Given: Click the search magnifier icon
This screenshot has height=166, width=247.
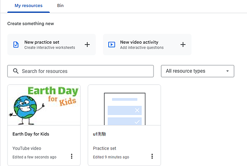Looking at the screenshot, I should 16,71.
